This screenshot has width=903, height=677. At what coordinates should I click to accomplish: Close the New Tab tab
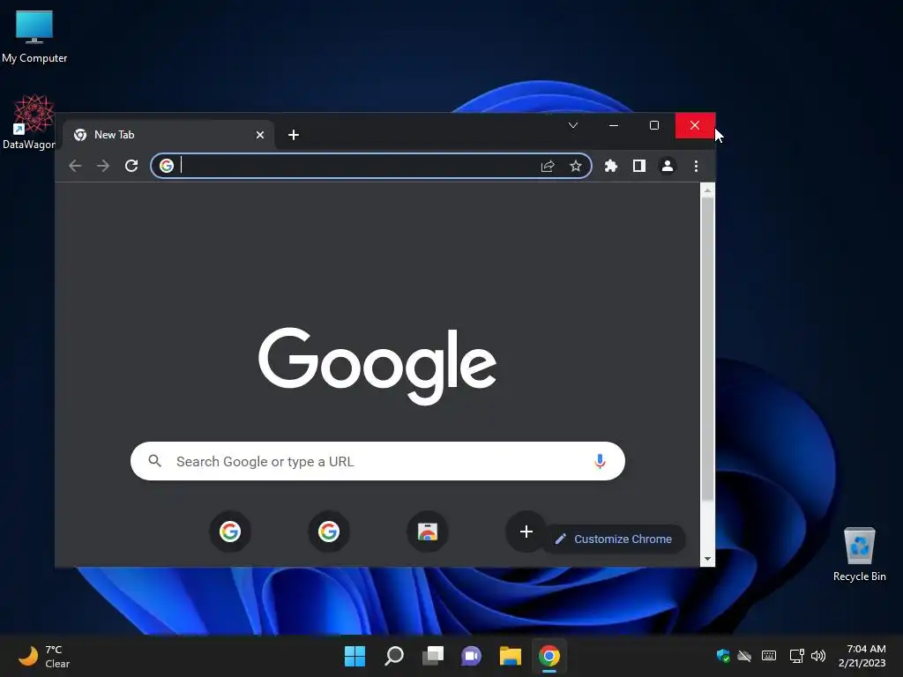[260, 135]
